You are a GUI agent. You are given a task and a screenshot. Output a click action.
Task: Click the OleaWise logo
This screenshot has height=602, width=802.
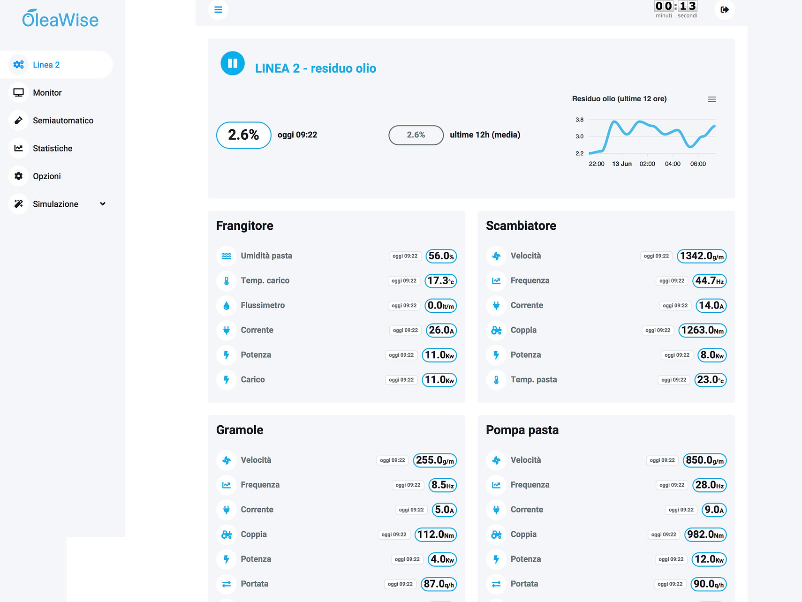click(61, 19)
